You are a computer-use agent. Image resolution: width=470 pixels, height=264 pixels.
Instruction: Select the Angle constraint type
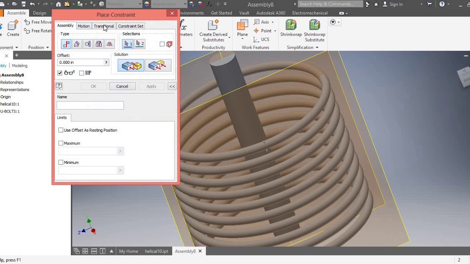coord(77,44)
